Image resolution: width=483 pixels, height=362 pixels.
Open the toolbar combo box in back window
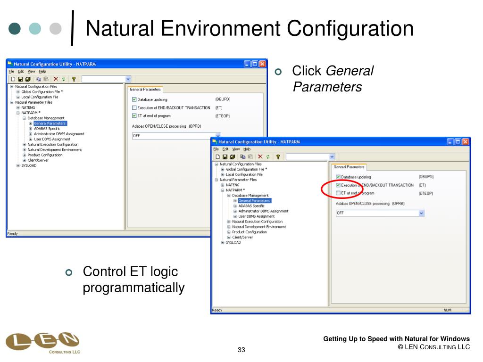click(x=128, y=79)
